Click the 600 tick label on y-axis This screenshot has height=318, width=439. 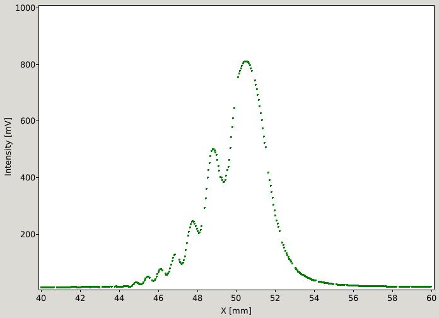28,121
